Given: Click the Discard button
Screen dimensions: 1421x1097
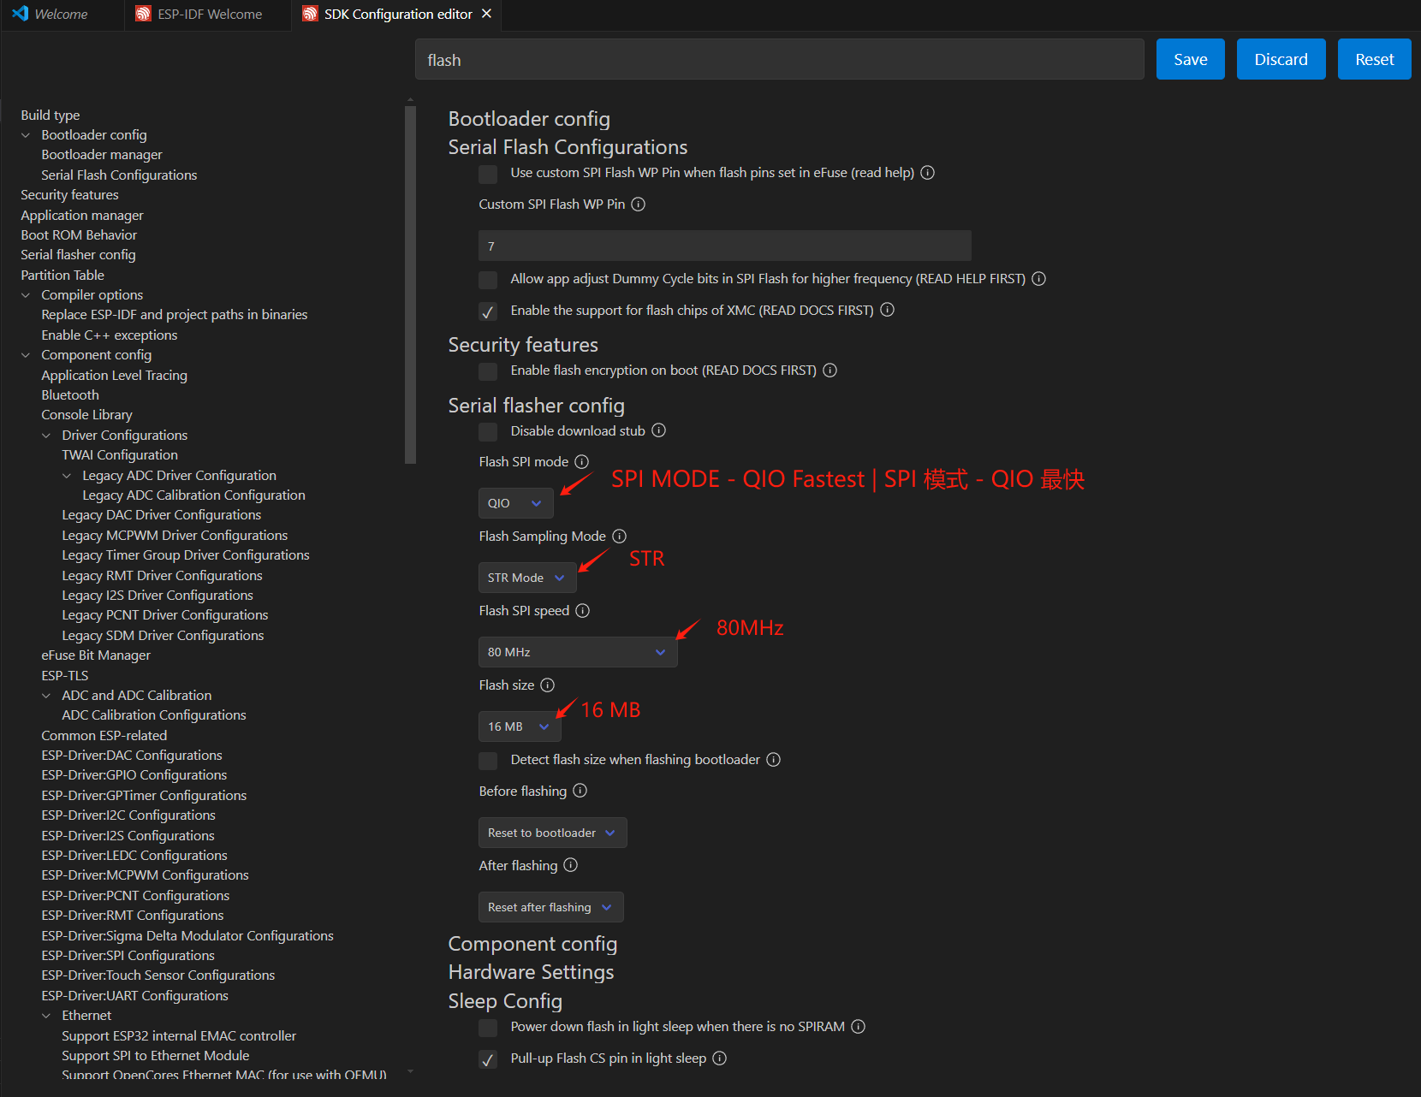Looking at the screenshot, I should point(1281,59).
